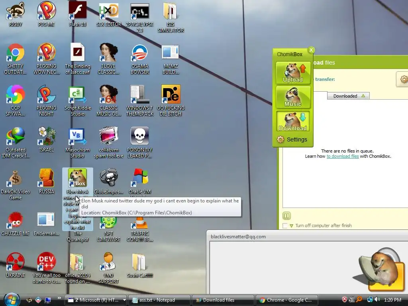The width and height of the screenshot is (408, 306).
Task: Click the gear button in Download files window
Action: click(x=402, y=79)
